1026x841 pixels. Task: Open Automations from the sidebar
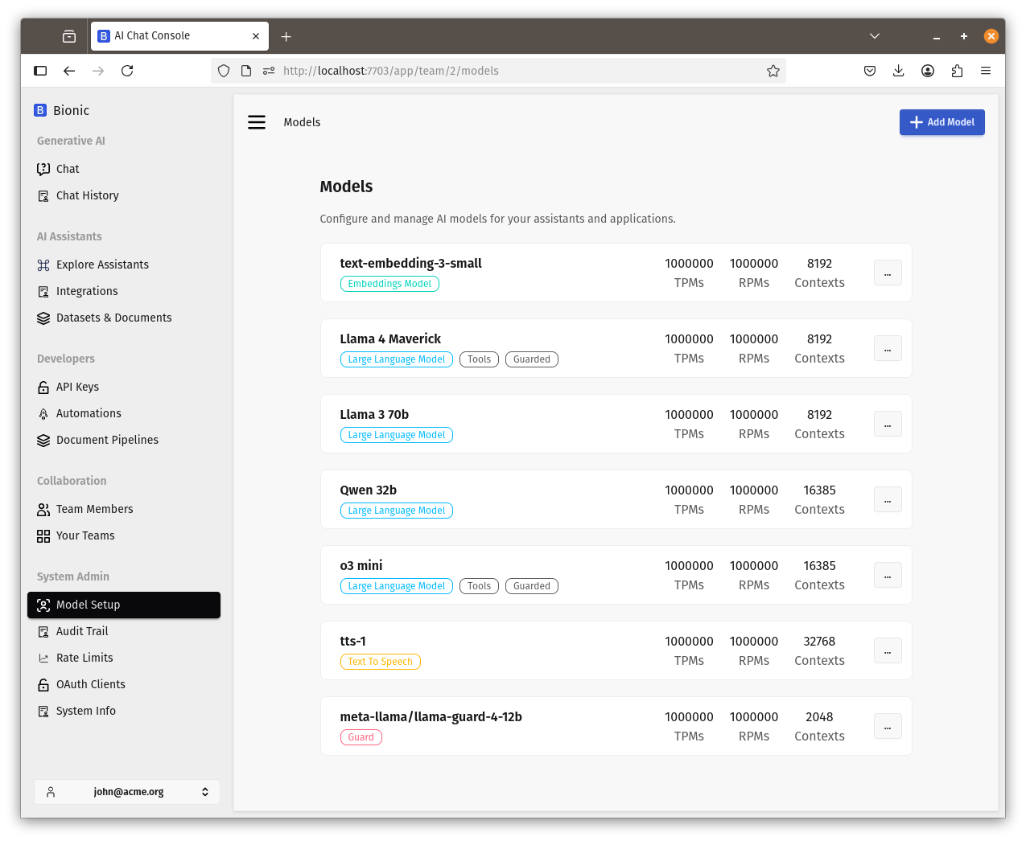[89, 413]
